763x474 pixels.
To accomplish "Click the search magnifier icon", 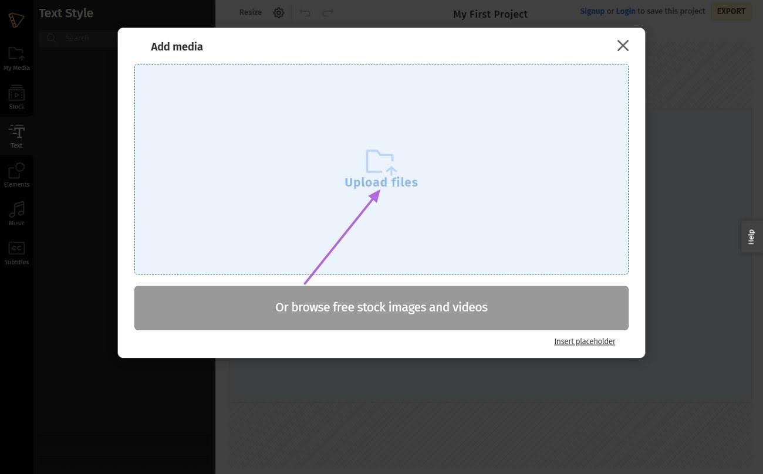I will 52,38.
